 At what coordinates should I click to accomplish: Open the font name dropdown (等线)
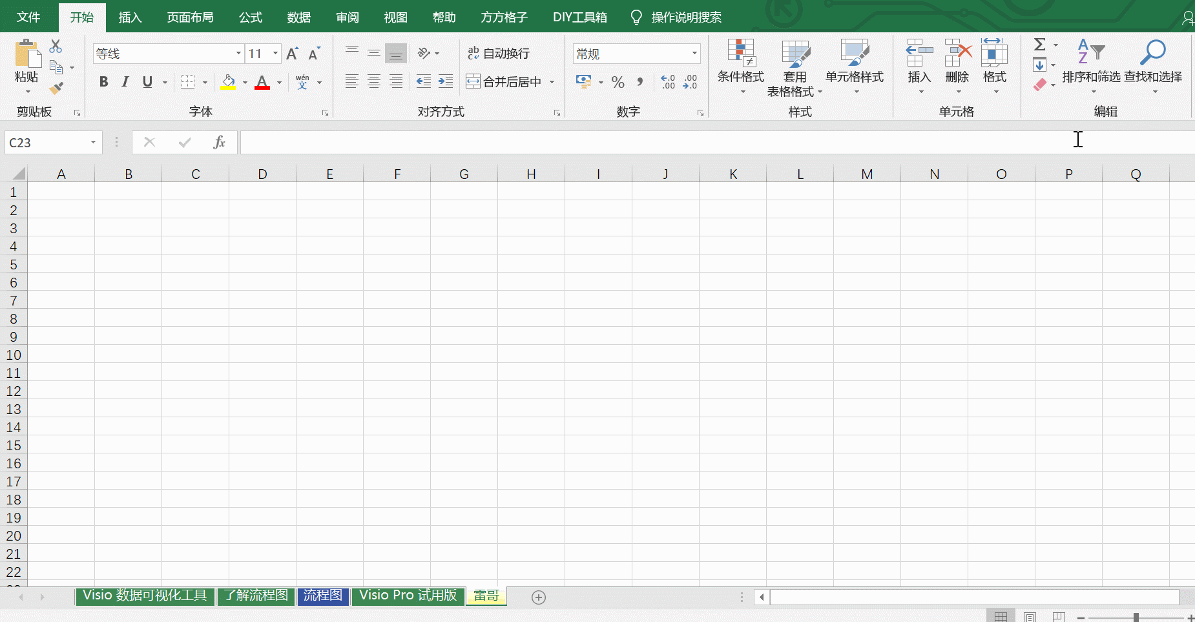click(238, 54)
